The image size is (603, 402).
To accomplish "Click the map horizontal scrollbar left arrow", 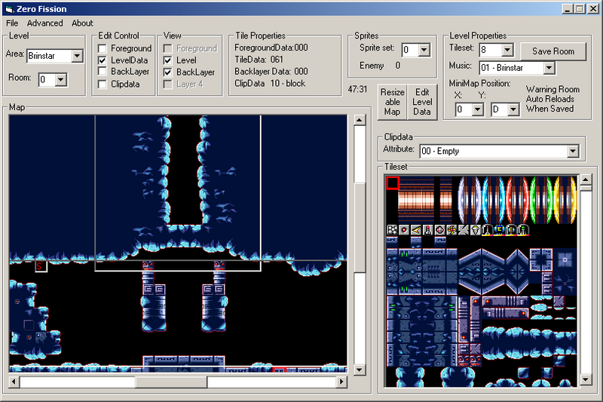I will (x=14, y=382).
